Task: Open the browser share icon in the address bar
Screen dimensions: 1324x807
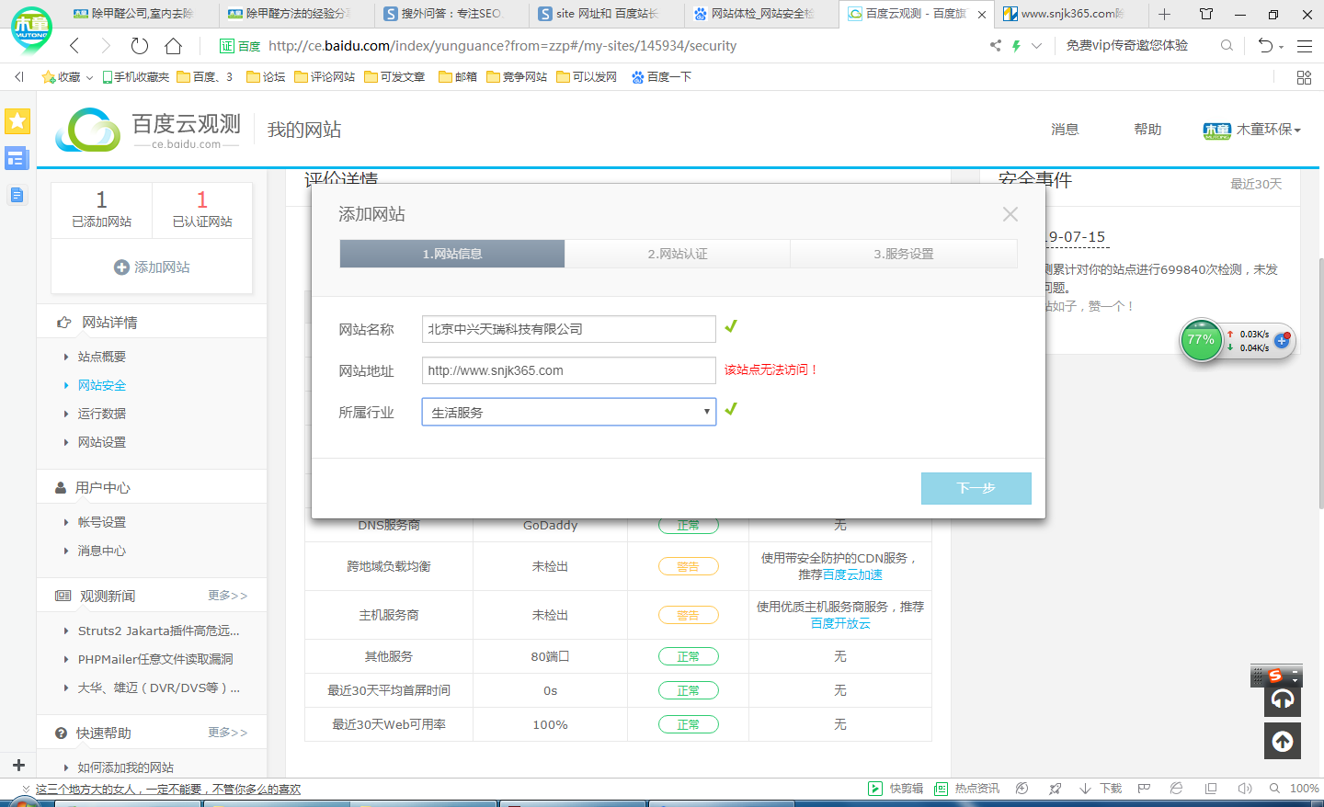Action: click(x=996, y=45)
